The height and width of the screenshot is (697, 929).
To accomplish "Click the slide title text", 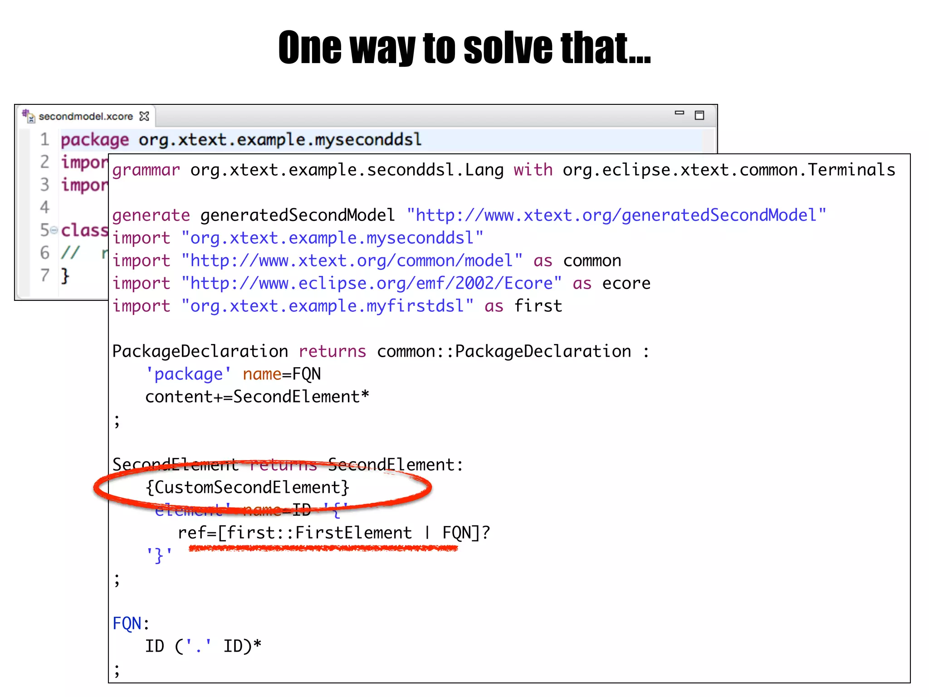I will coord(464,47).
